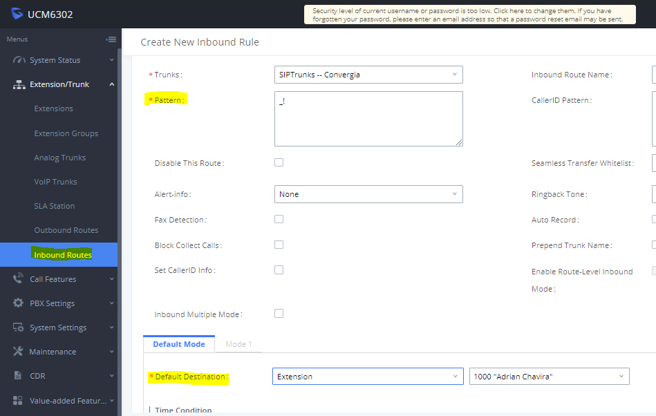
Task: Open Outbound Routes in the sidebar
Action: pos(66,230)
